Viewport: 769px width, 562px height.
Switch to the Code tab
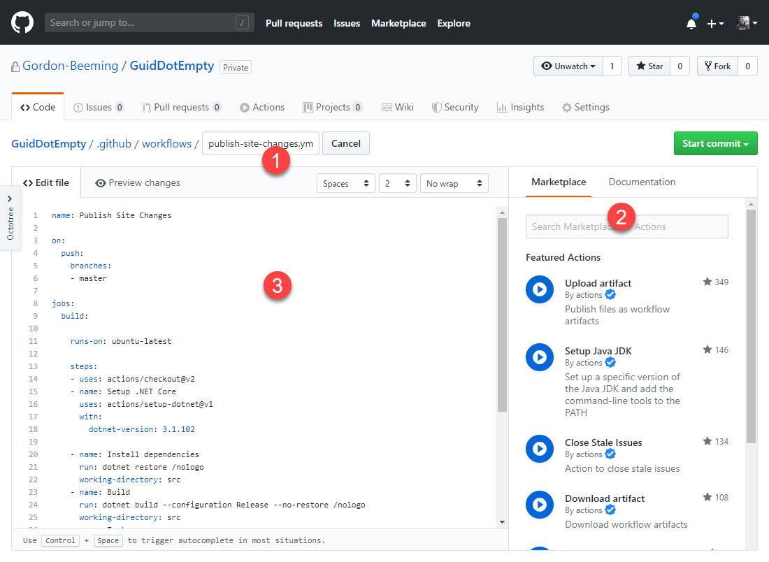tap(38, 107)
